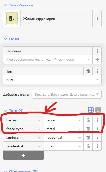Screen dimensions: 106x172
Task: Switch tags to list view
Action: 91,110
